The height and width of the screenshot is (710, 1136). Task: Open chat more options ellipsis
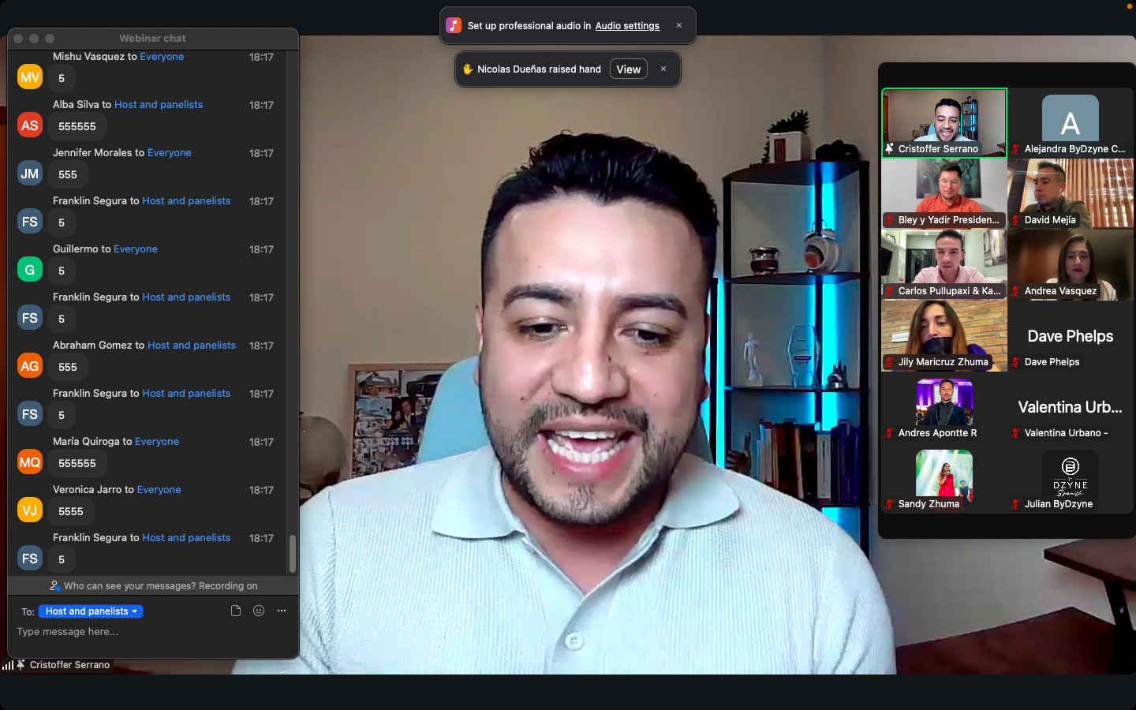282,611
